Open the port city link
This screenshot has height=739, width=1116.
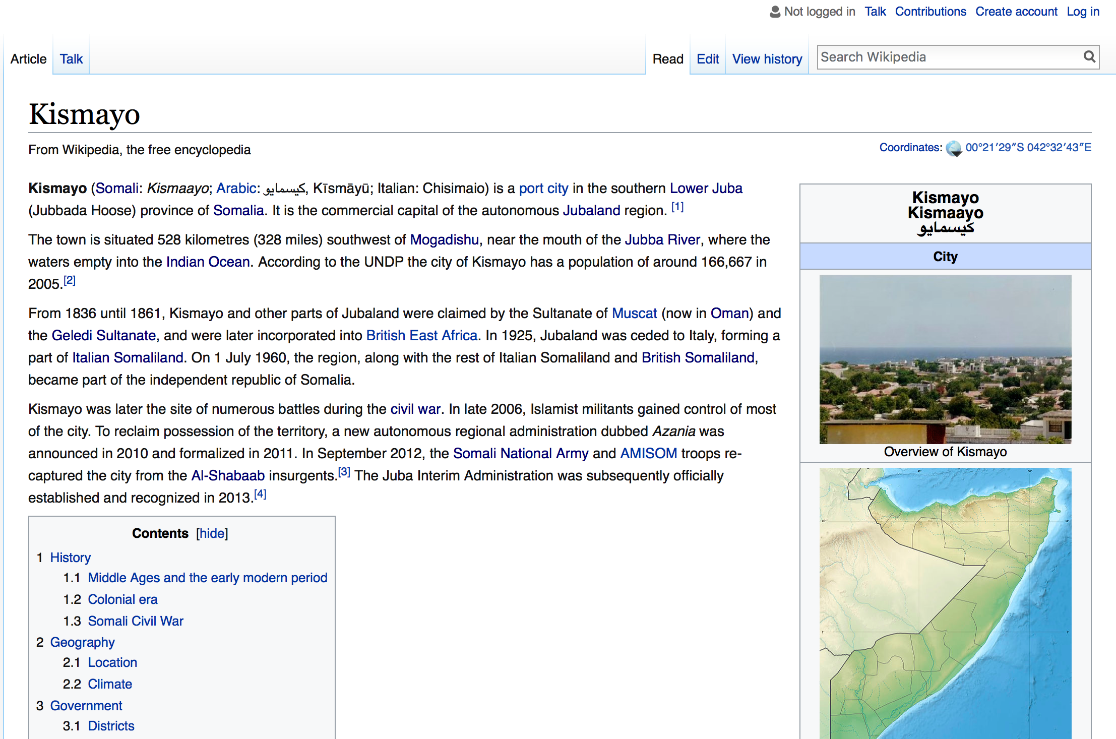tap(543, 189)
